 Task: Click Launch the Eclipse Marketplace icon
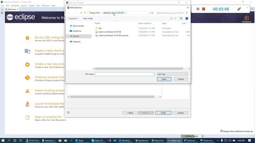(x=27, y=104)
